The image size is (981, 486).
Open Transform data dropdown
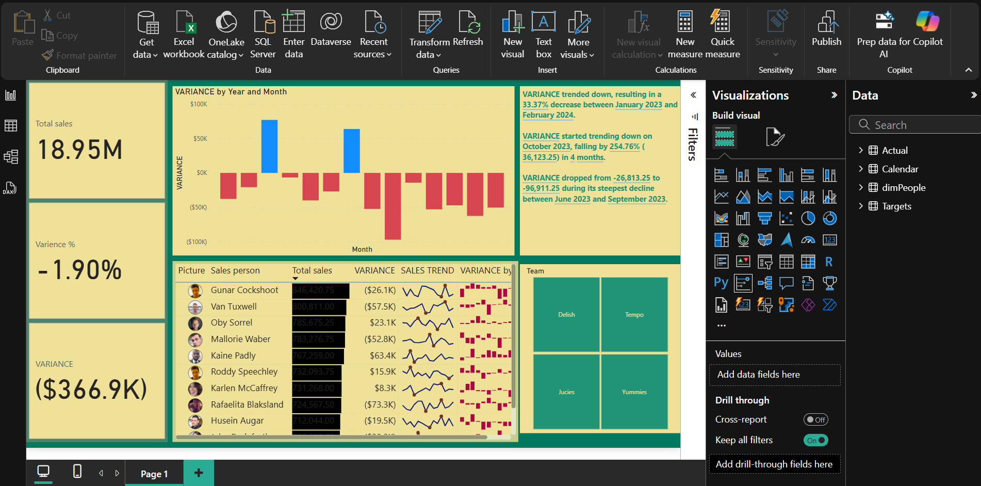tap(429, 48)
